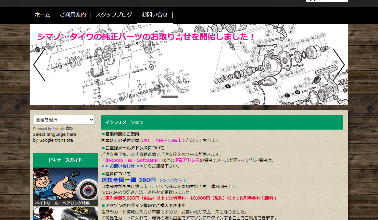Click the 営業時間のご案内 heading
Viewport: 378px width, 220px height.
pyautogui.click(x=122, y=134)
